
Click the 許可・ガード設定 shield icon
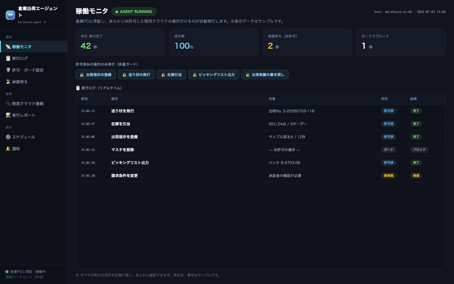coord(8,70)
